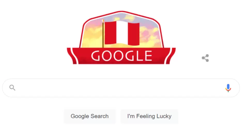
Task: Start voice search with the microphone icon
Action: (x=228, y=88)
